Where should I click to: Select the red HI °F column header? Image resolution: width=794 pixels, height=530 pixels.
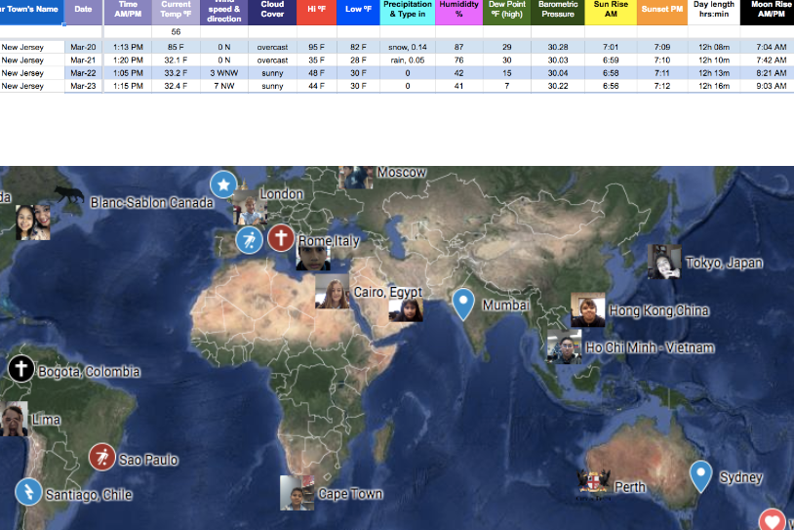point(317,13)
